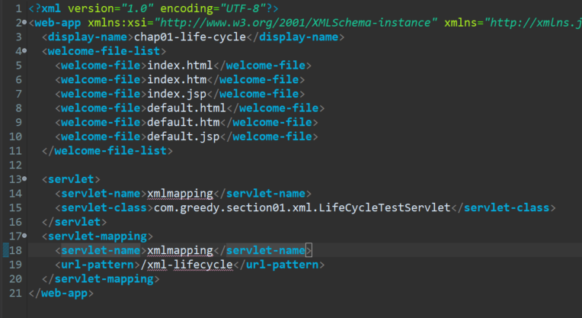Screen dimensions: 582x318
Task: Click line number 1 in the gutter
Action: [x=18, y=8]
